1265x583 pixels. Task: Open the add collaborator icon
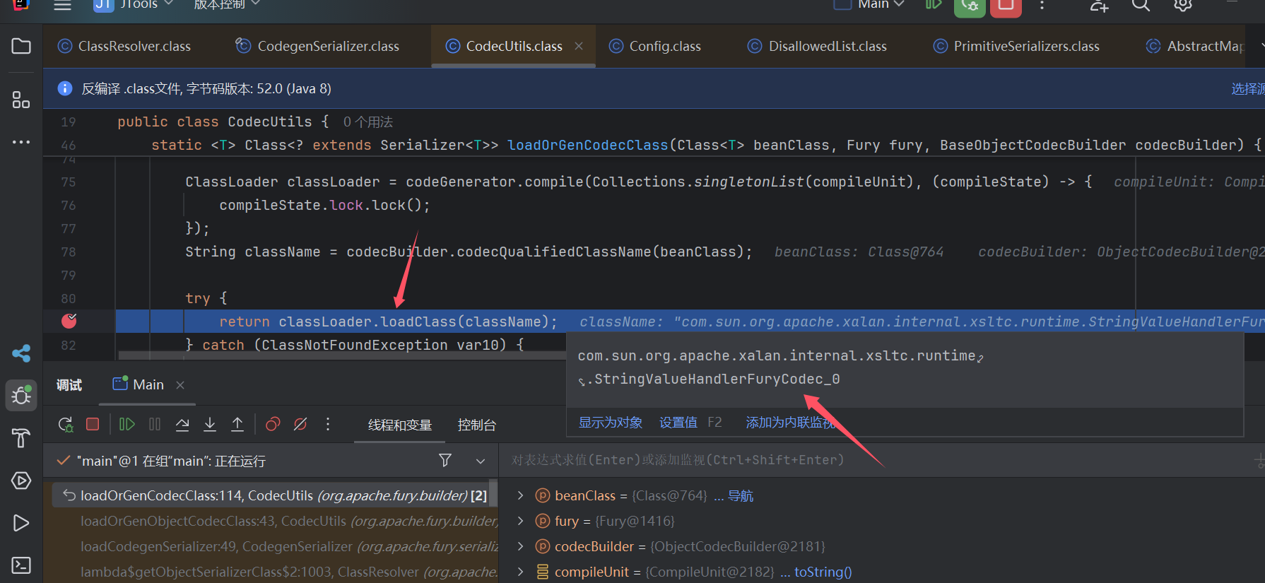(x=1099, y=5)
